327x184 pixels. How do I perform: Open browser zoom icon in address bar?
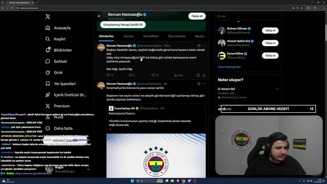(x=298, y=8)
